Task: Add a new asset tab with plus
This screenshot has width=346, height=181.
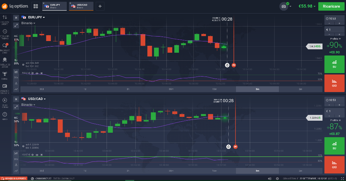Action: point(100,6)
